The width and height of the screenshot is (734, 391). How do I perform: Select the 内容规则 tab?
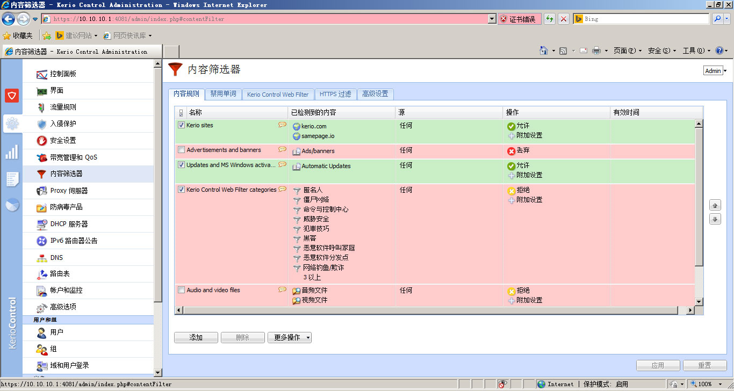pyautogui.click(x=186, y=94)
